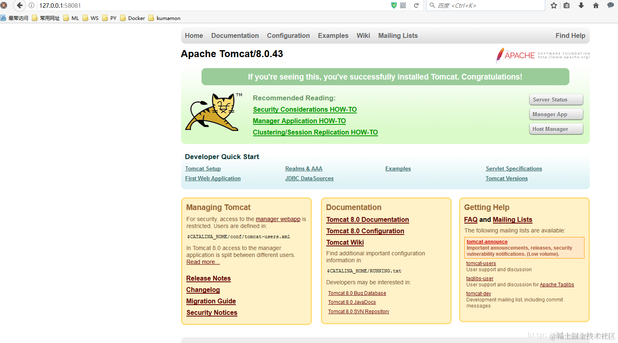Open the downloads arrow icon
Screen dimensions: 618x343
[581, 5]
